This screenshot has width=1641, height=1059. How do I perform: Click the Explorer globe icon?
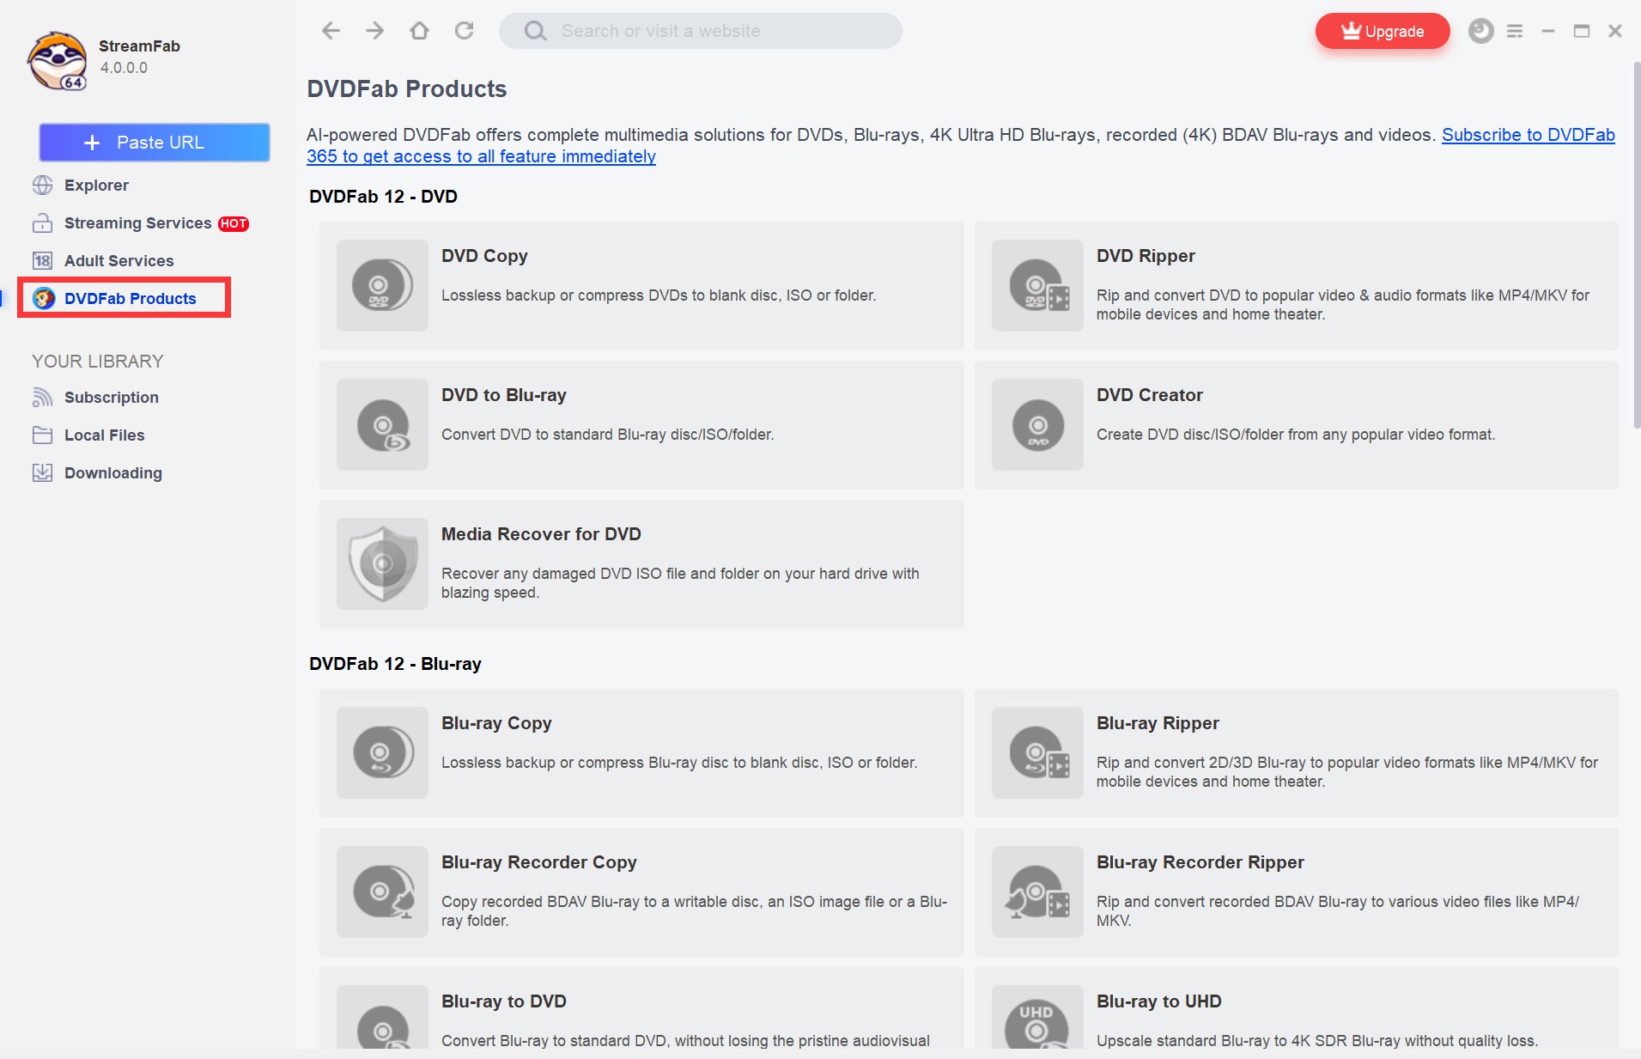(x=42, y=185)
